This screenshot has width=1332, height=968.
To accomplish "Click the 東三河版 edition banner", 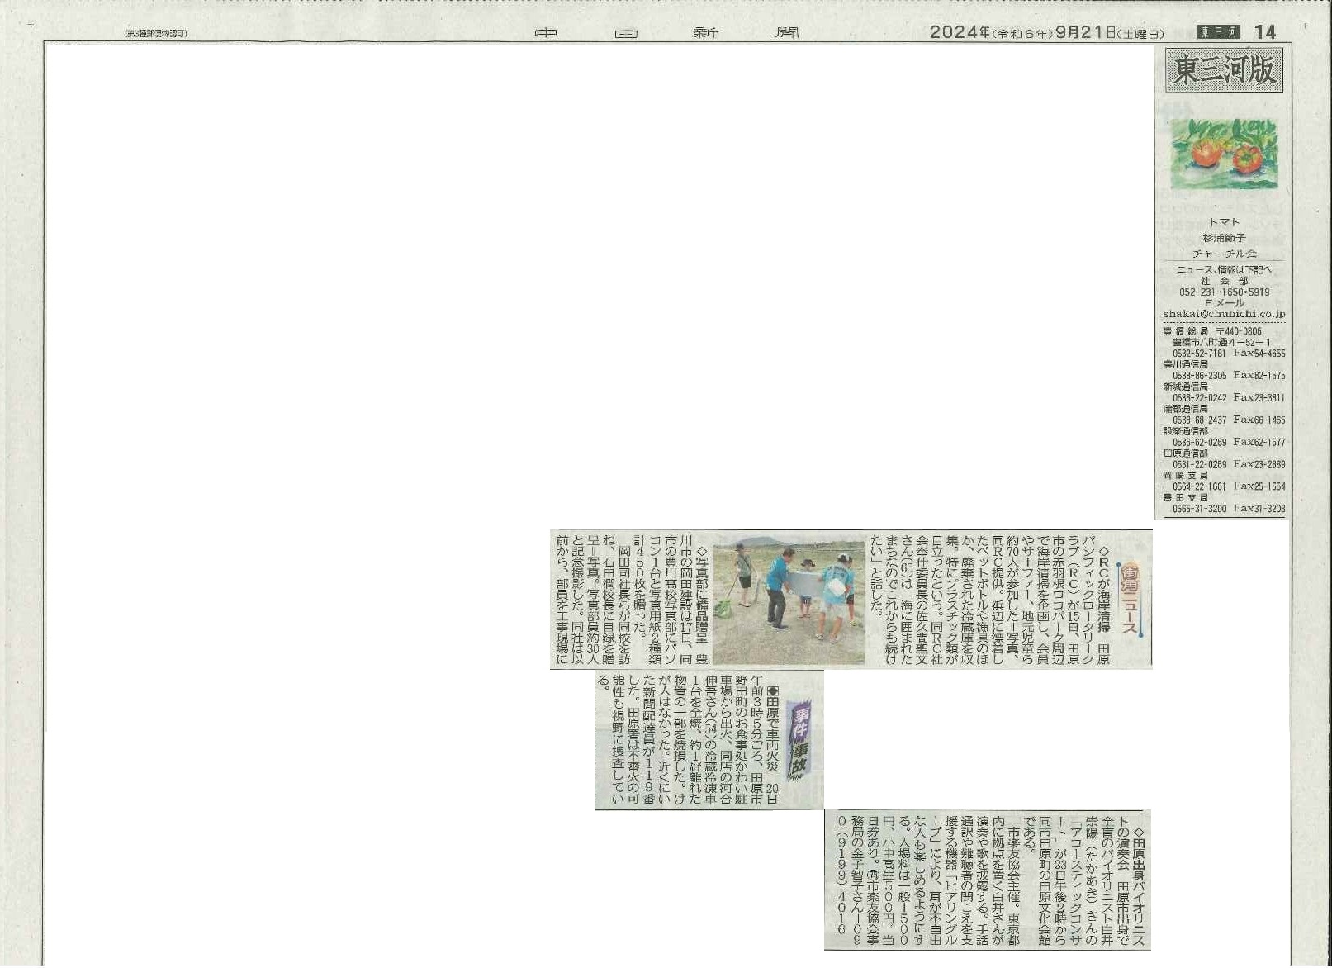I will 1225,69.
